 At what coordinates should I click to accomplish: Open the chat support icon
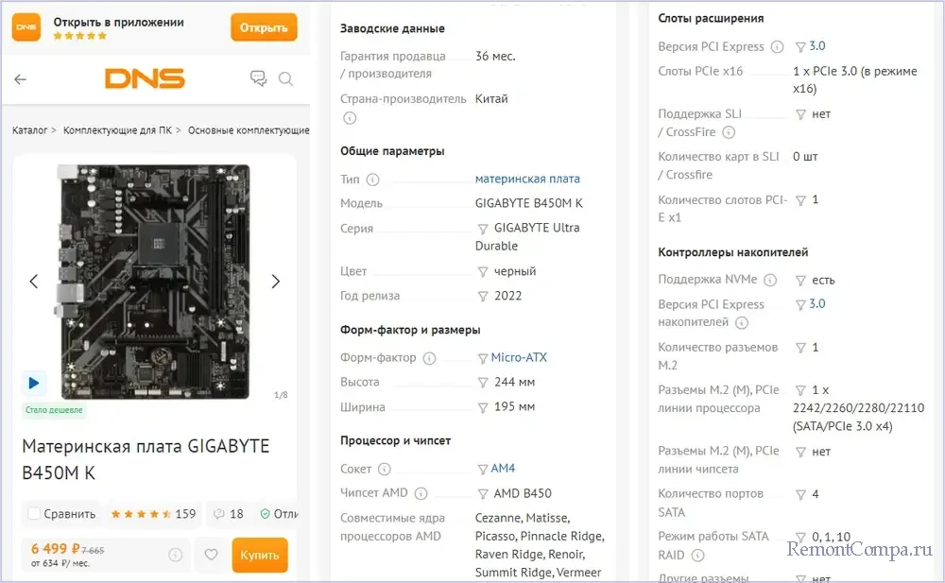[x=258, y=79]
